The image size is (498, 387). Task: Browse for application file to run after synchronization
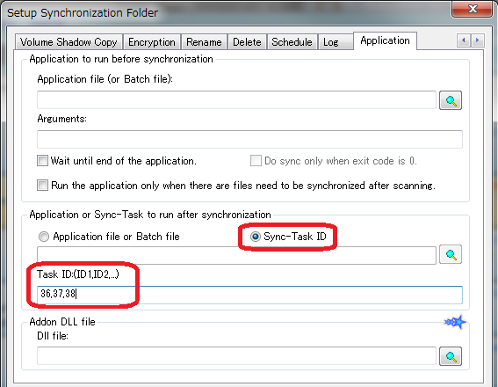(451, 254)
